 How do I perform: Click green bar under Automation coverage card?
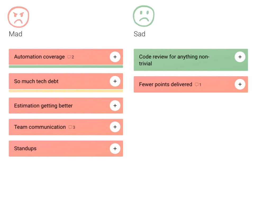click(x=66, y=67)
